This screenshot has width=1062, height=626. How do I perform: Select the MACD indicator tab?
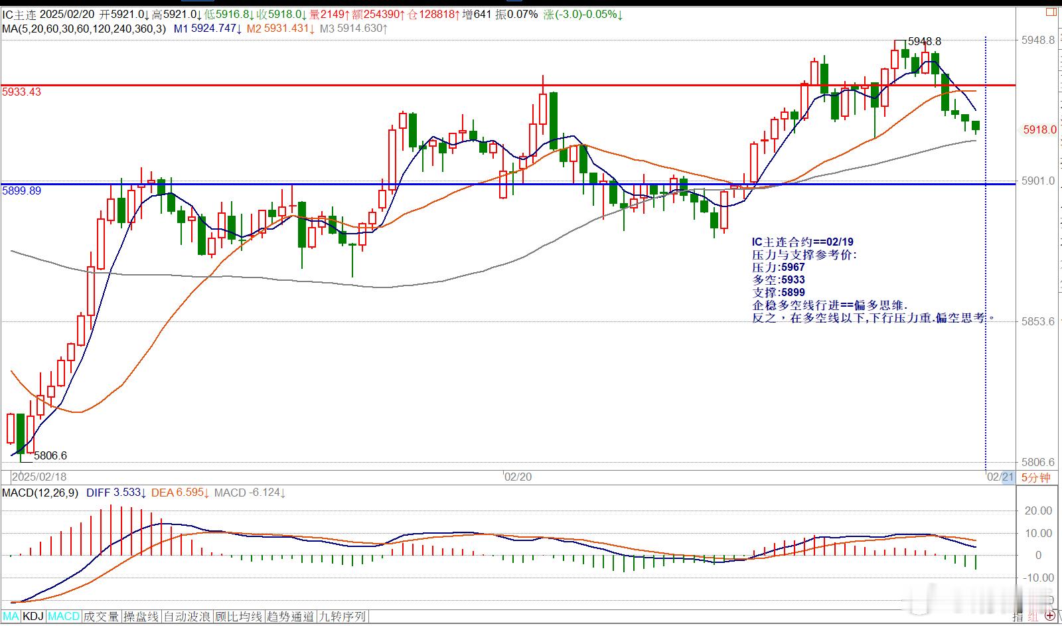click(x=64, y=616)
